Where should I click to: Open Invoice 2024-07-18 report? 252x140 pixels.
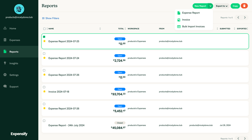coord(59,92)
